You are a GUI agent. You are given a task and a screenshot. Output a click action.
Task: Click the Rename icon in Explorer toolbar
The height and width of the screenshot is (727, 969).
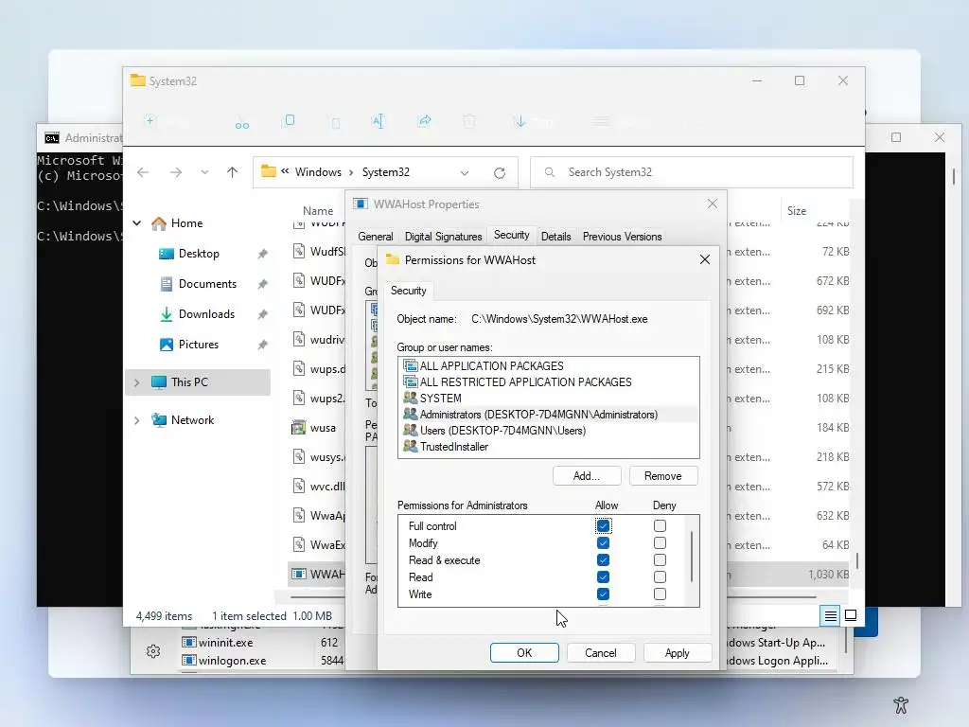pyautogui.click(x=379, y=121)
